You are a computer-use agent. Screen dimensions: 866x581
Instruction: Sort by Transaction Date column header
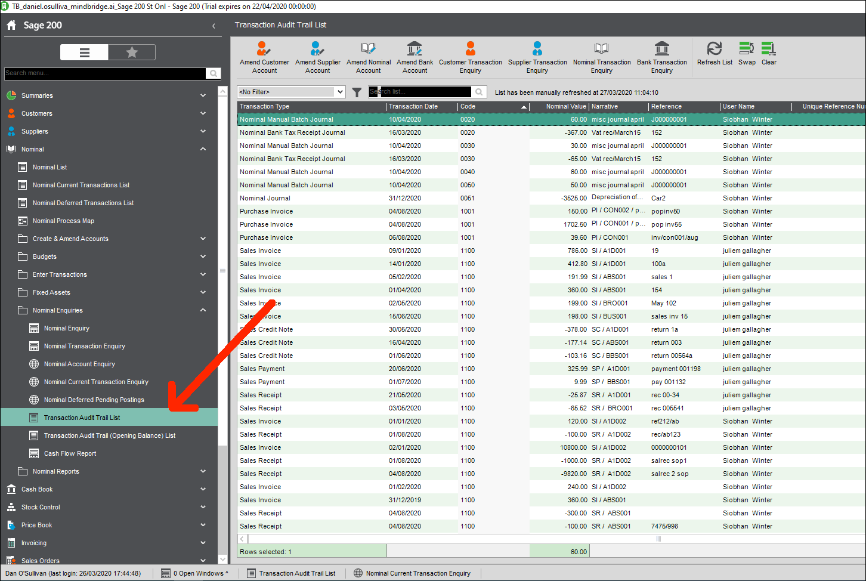tap(422, 106)
